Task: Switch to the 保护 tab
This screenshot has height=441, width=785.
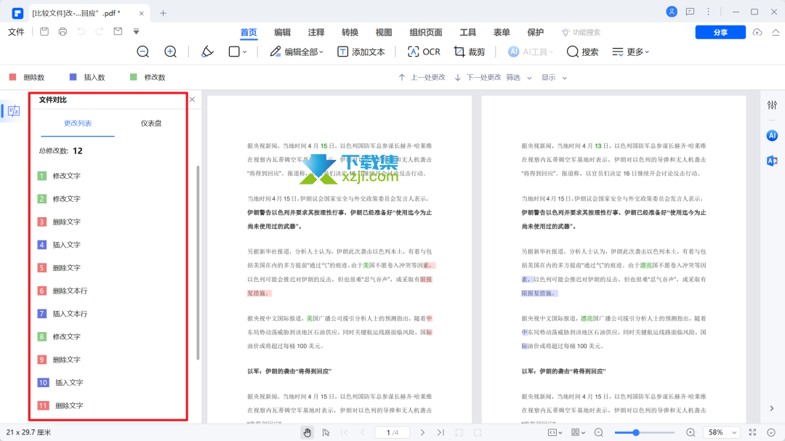Action: click(x=535, y=33)
